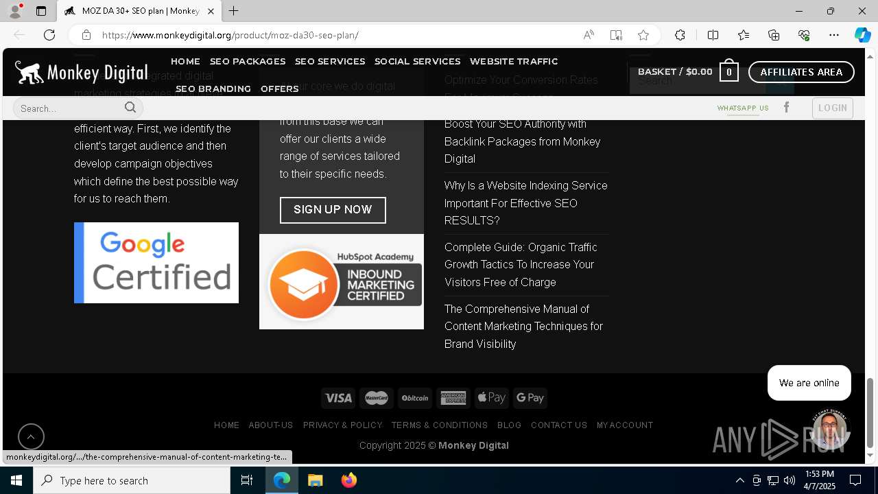Click the scroll-to-top arrow button

(31, 436)
